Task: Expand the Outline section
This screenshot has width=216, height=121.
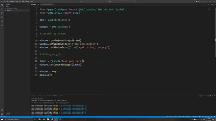Action: 17,113
